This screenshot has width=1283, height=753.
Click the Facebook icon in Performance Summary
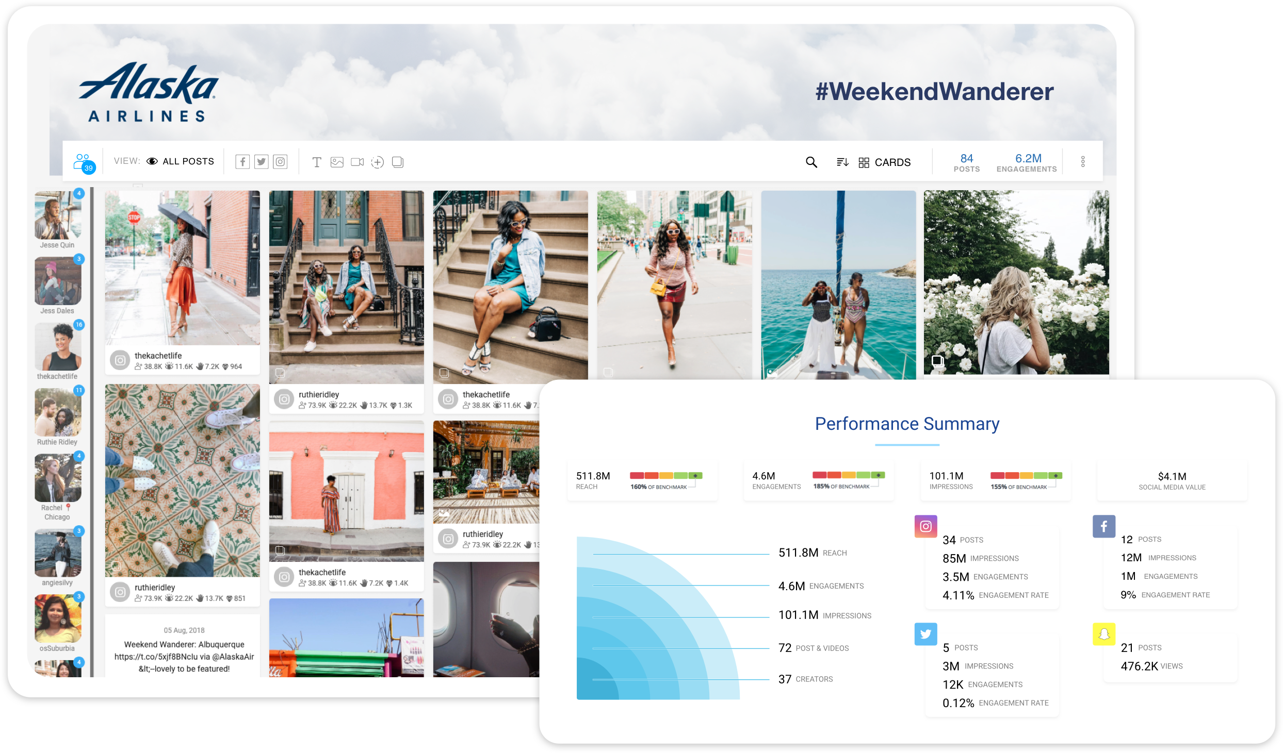[x=1104, y=526]
